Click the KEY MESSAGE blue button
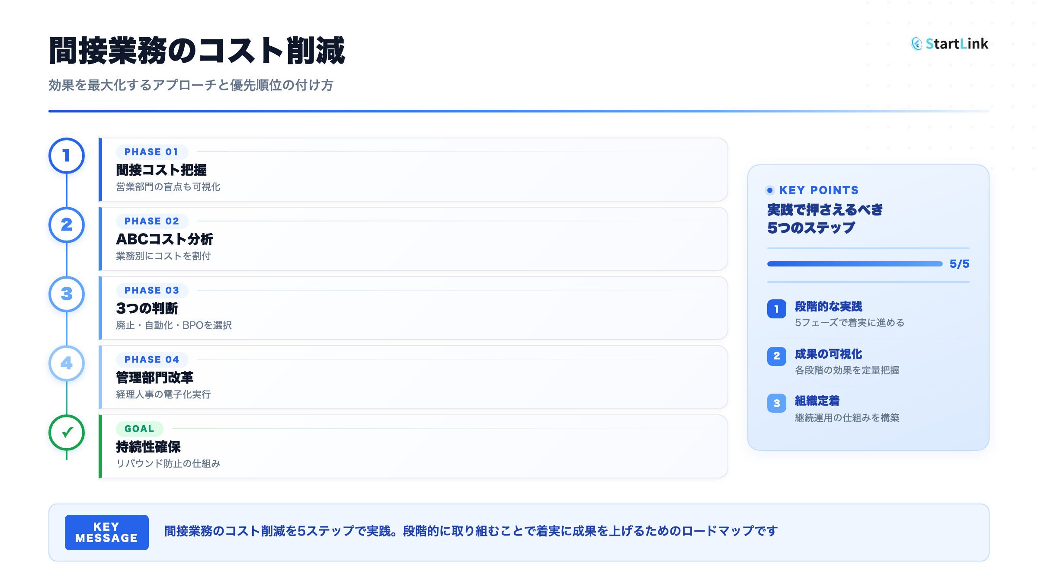Viewport: 1038px width, 584px height. (106, 533)
